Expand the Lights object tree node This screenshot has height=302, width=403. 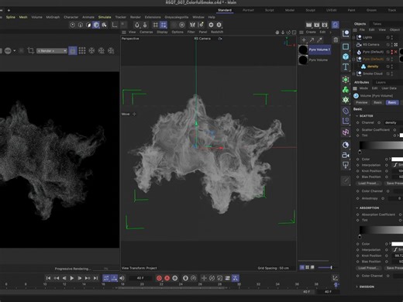353,37
